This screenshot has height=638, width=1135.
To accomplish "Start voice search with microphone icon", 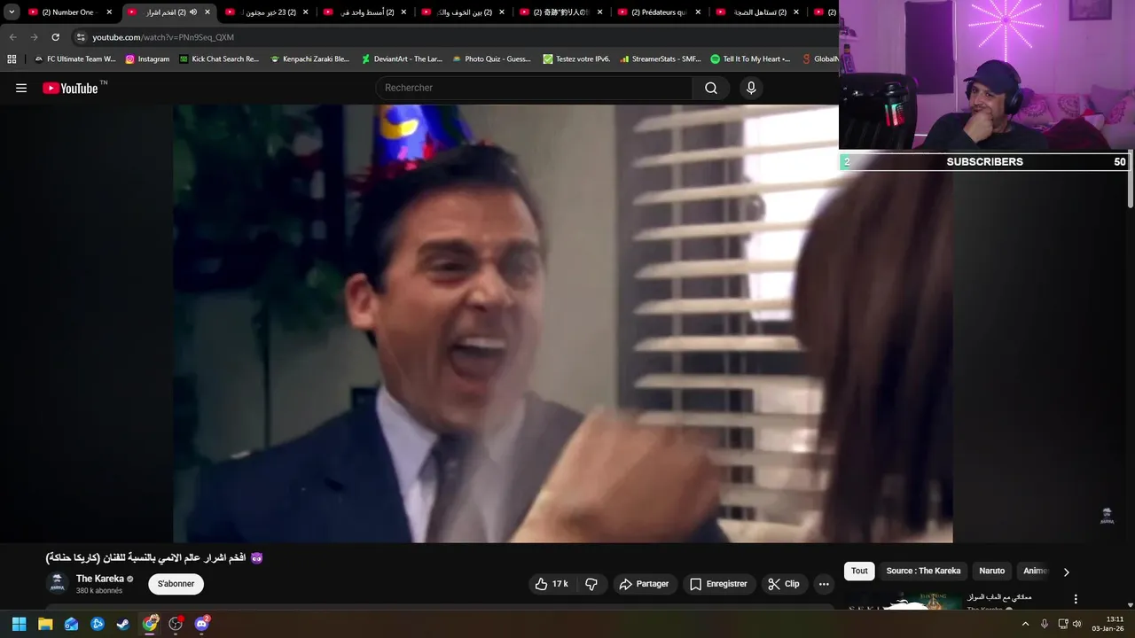I will point(751,88).
